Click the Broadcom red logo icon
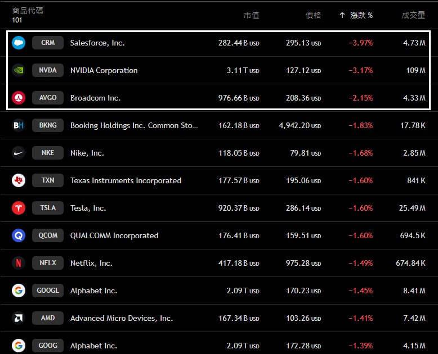This screenshot has width=438, height=354. click(19, 98)
